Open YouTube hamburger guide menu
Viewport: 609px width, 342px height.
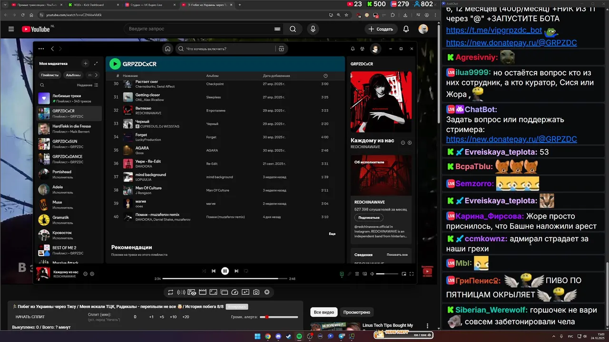tap(11, 29)
